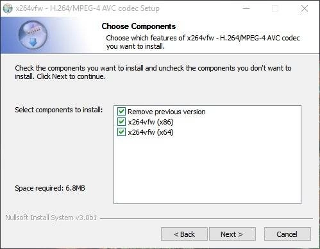Click the installer icon in the title bar

click(x=8, y=8)
